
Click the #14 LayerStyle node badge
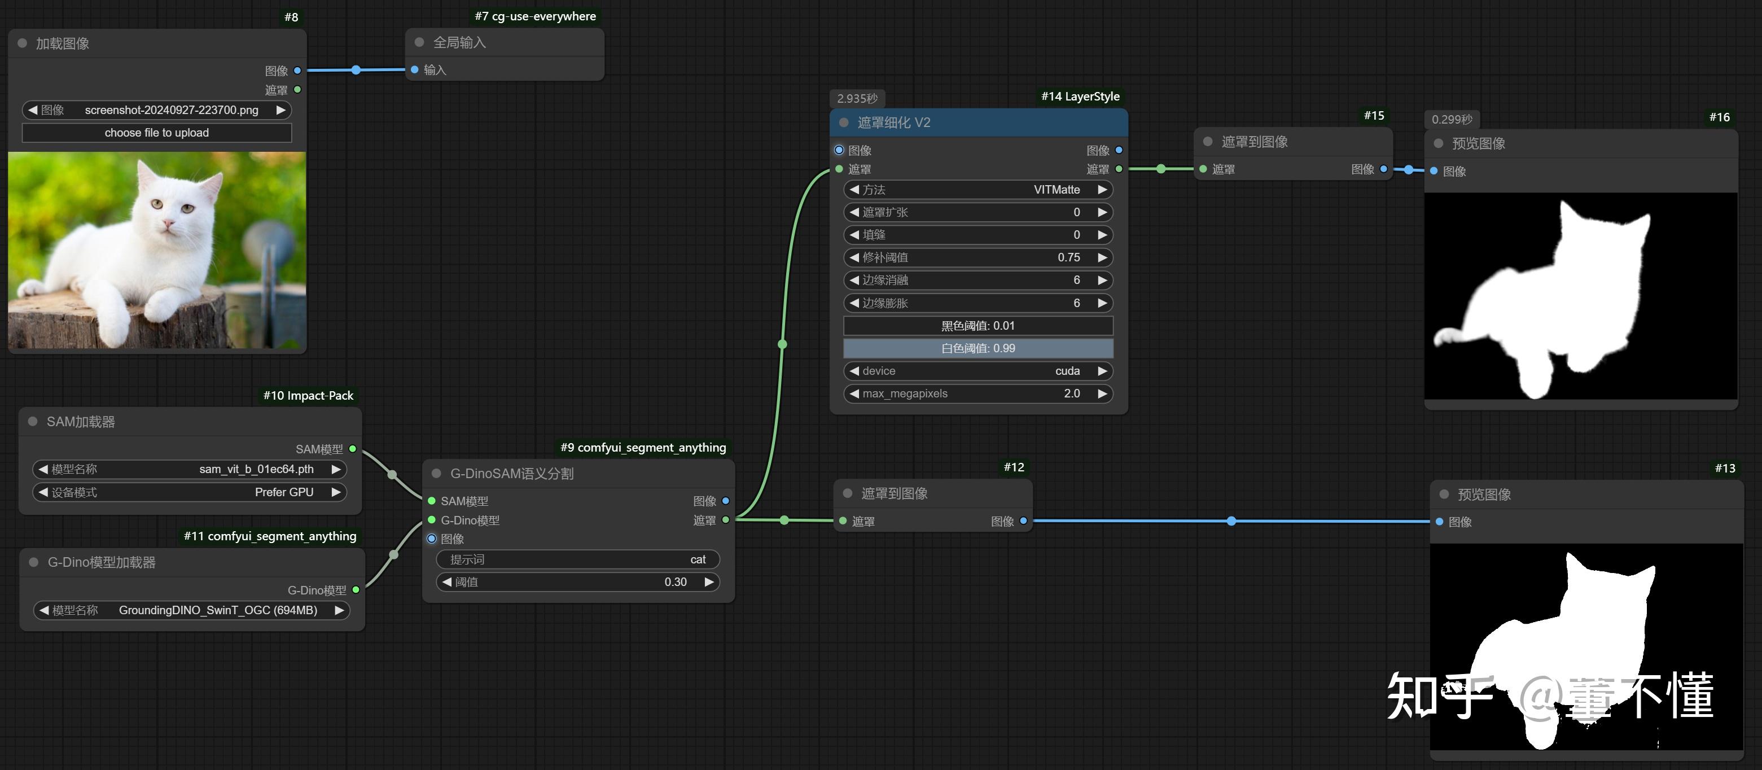click(1080, 97)
